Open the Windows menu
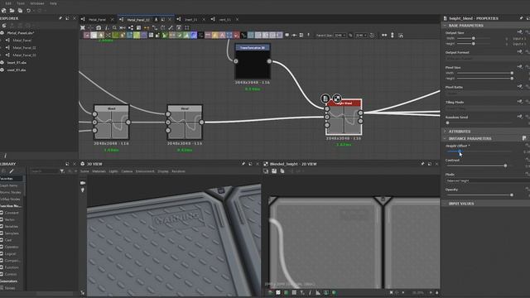530x298 pixels. [37, 3]
